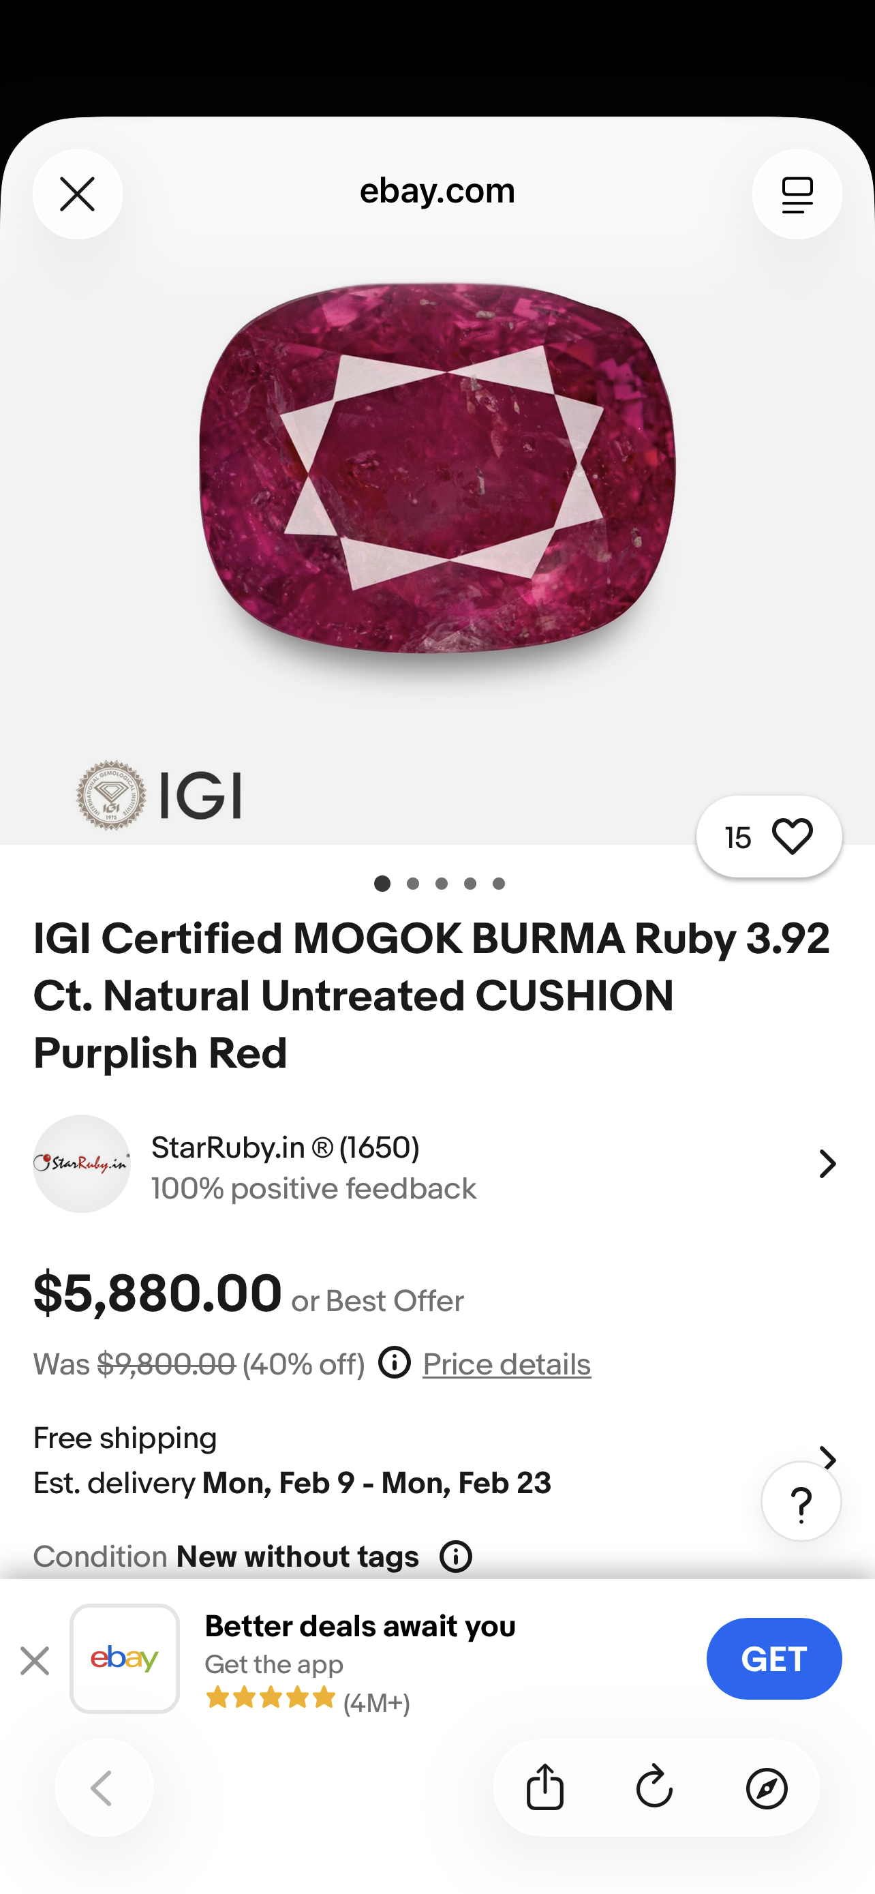
Task: Show condition info for New without tags
Action: 455,1557
